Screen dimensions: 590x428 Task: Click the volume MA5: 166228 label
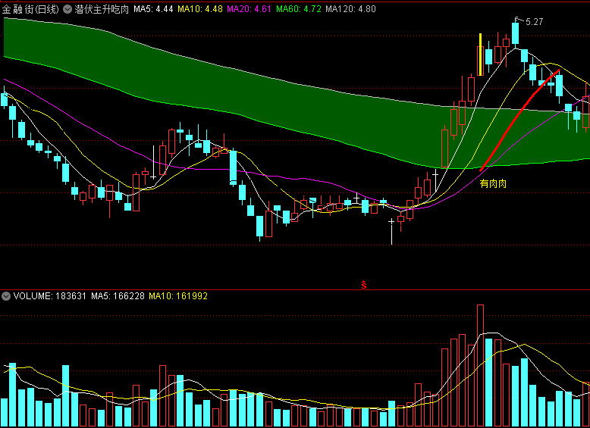coord(118,296)
